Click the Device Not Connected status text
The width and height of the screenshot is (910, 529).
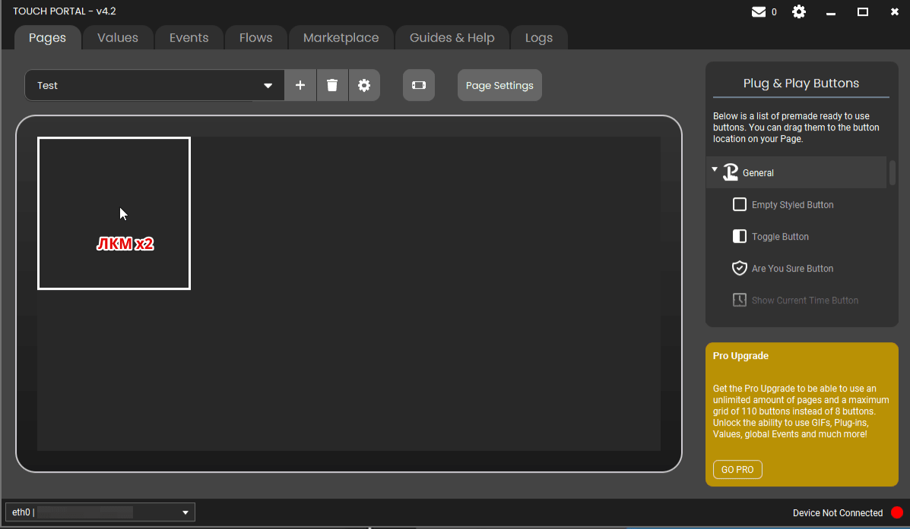click(x=838, y=513)
